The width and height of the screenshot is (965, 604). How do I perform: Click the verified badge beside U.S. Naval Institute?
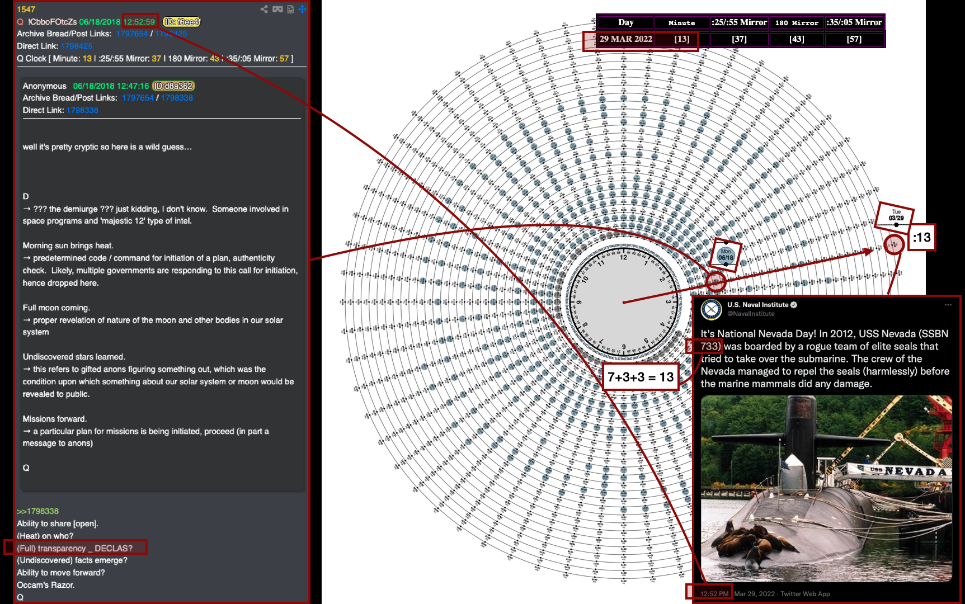[x=794, y=305]
